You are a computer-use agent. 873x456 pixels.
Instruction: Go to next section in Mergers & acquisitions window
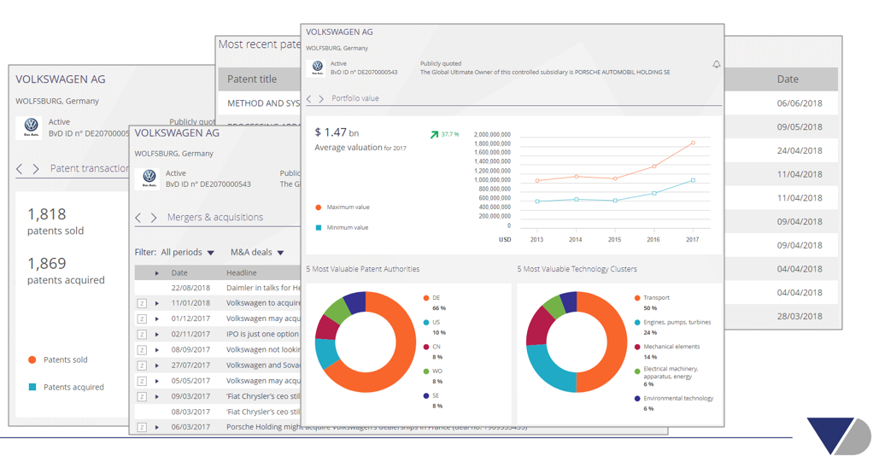(x=154, y=218)
